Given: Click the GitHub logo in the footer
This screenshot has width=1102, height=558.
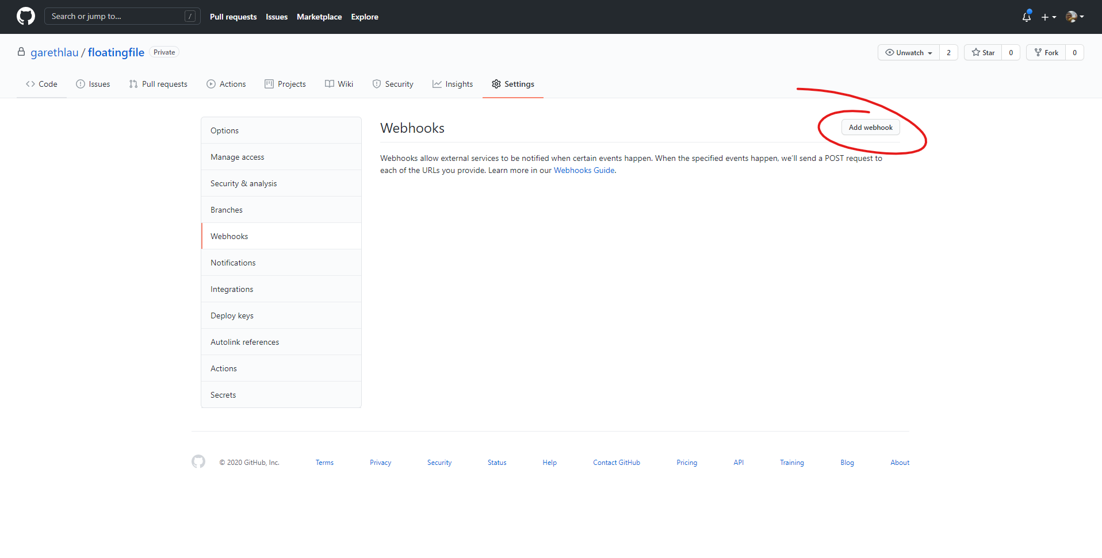Looking at the screenshot, I should 198,461.
